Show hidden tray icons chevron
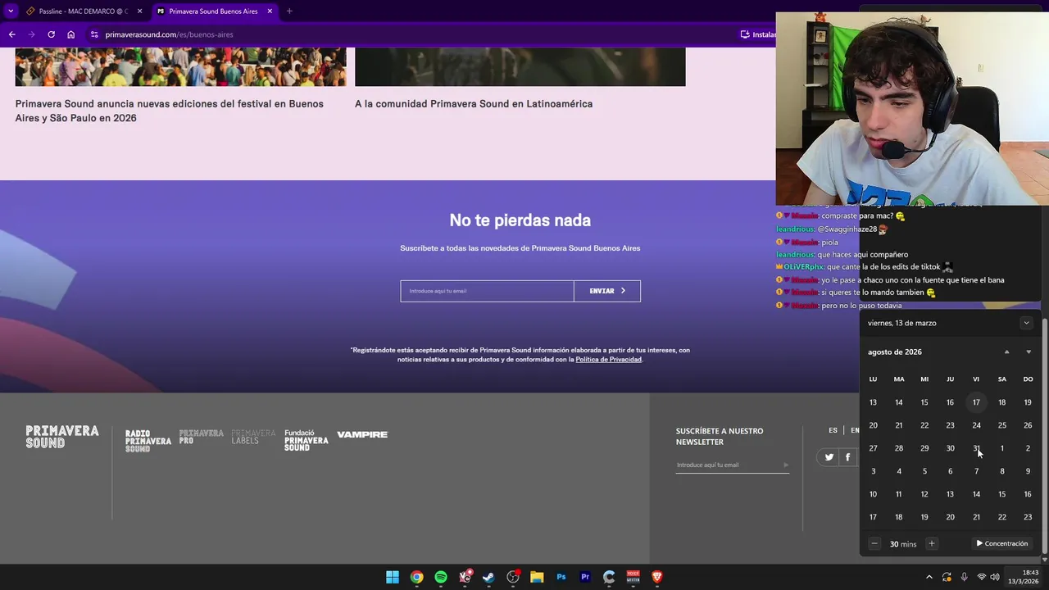Viewport: 1049px width, 590px height. (929, 577)
